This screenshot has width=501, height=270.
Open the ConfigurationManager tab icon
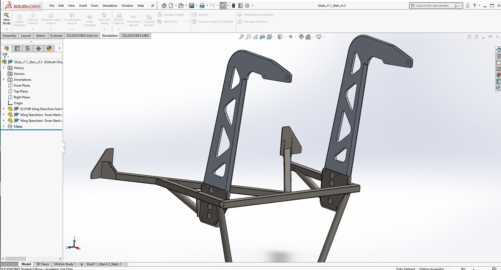click(x=28, y=48)
